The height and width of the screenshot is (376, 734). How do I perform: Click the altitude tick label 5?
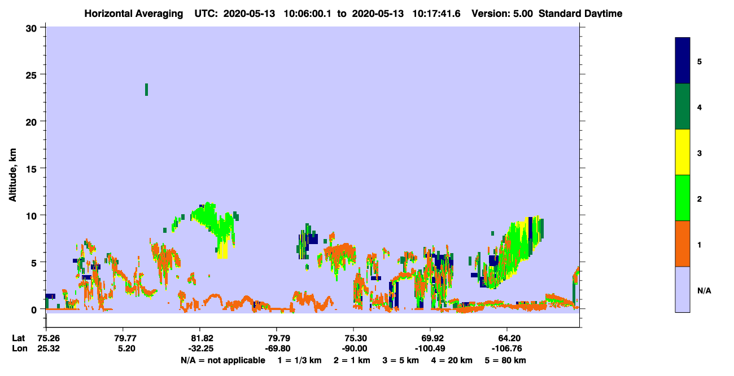coord(35,262)
